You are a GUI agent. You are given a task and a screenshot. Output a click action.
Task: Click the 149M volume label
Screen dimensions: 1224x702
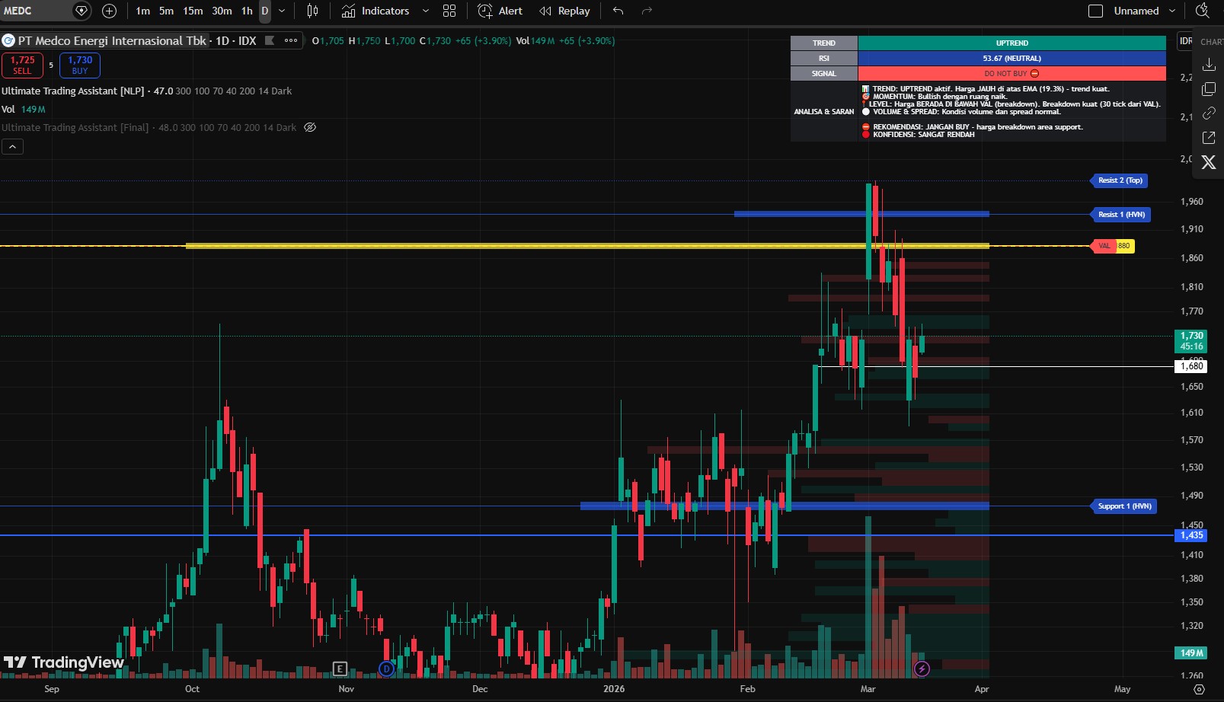pos(1191,653)
